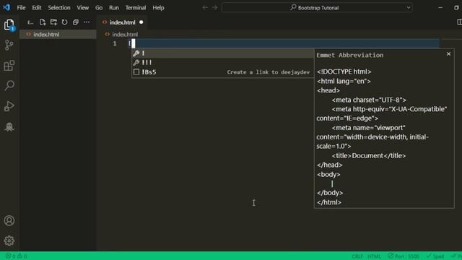Close the Emmet Abbreviation preview
Screen dimensions: 462x260
tap(448, 54)
